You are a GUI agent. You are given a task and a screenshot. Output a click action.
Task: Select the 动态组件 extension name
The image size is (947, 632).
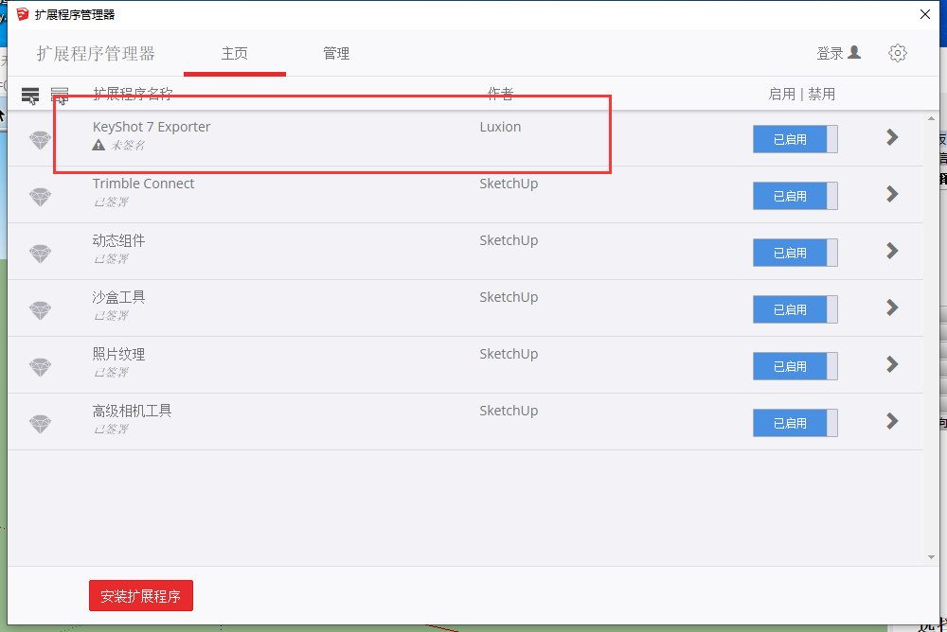tap(118, 240)
